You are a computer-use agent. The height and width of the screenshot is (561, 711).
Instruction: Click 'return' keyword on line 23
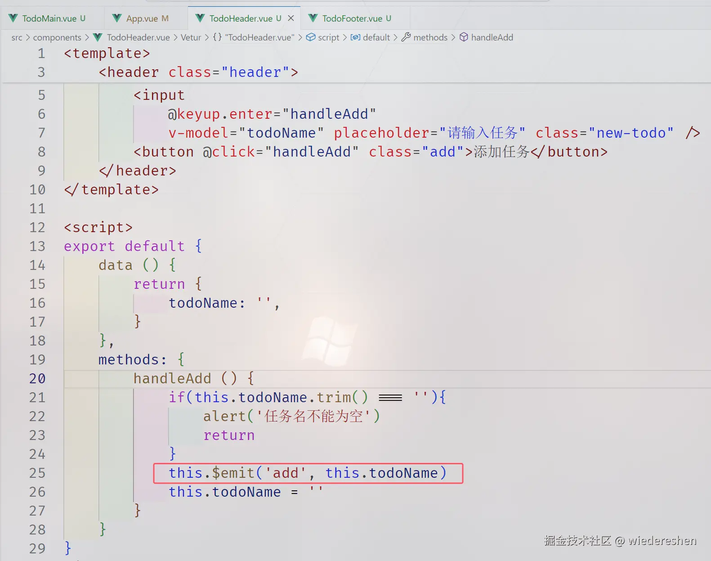click(229, 435)
